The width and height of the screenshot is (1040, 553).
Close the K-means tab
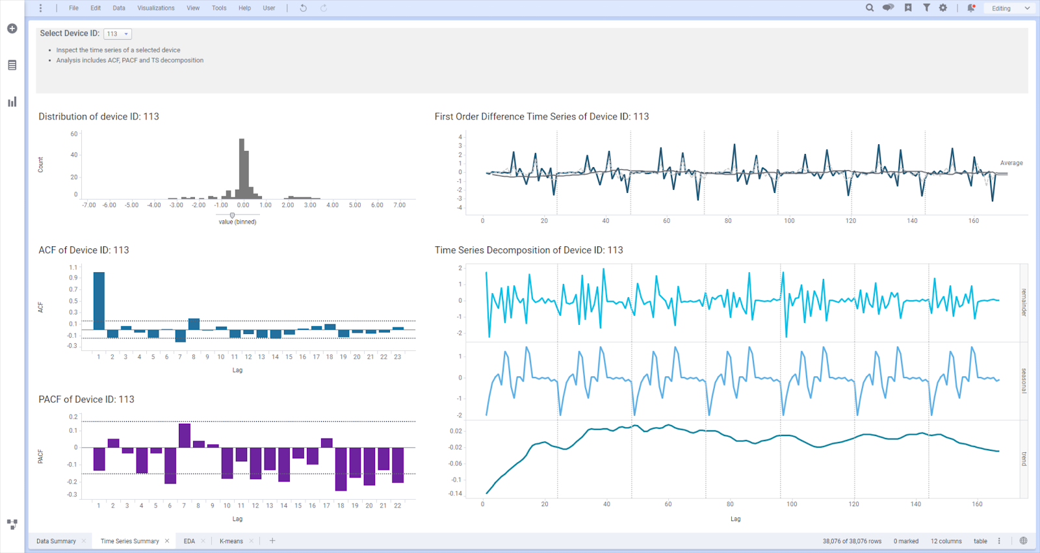click(x=251, y=541)
